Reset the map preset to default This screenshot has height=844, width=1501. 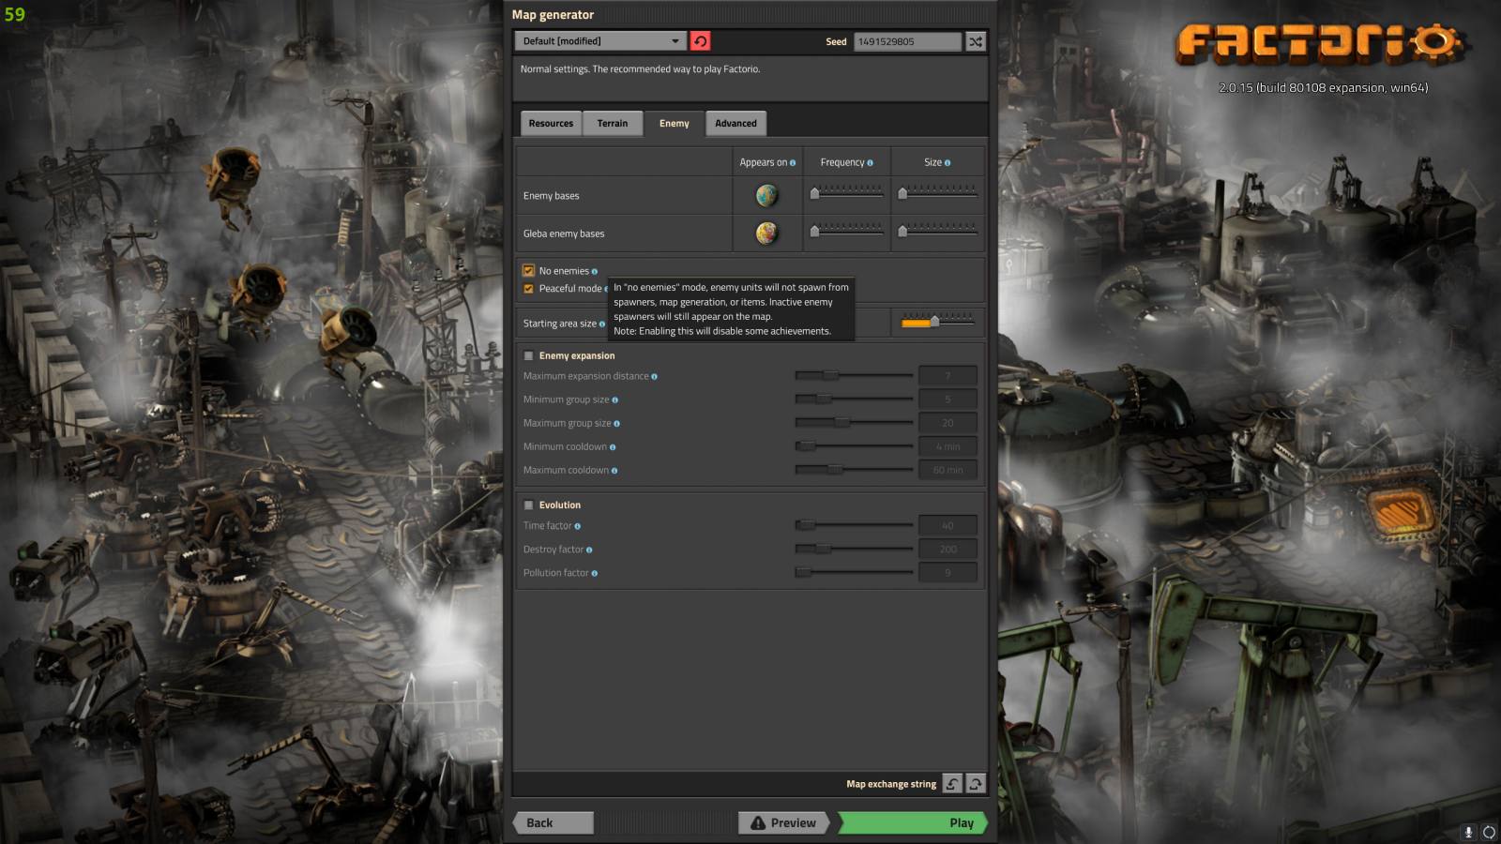click(700, 41)
